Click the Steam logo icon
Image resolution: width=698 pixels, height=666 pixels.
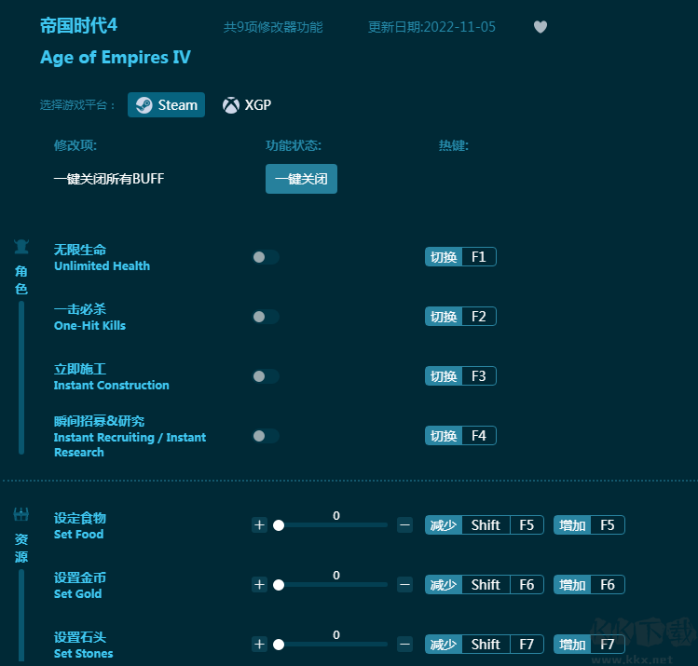(144, 105)
